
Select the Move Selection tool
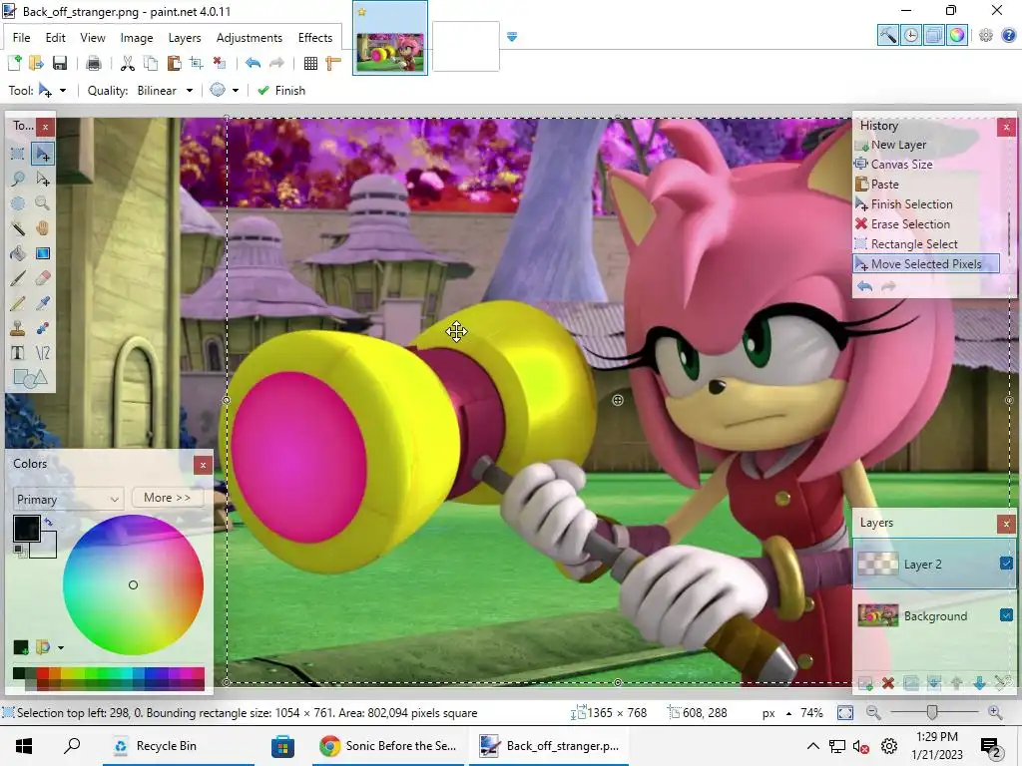[x=42, y=179]
